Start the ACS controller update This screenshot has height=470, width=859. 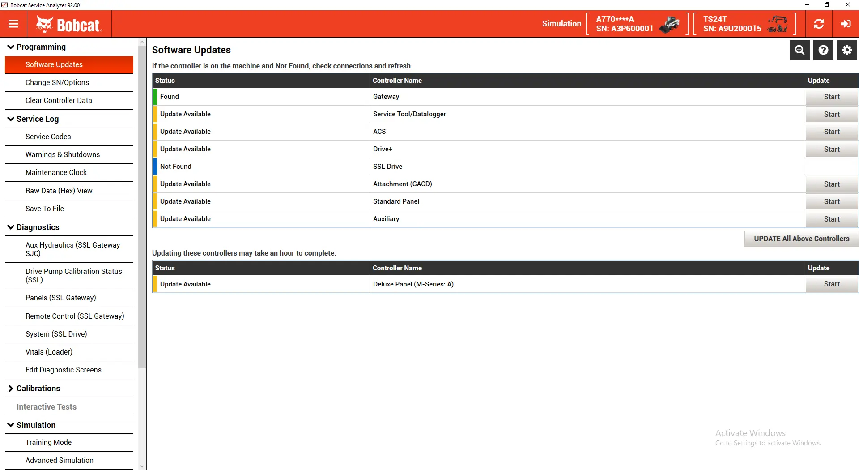pyautogui.click(x=832, y=132)
